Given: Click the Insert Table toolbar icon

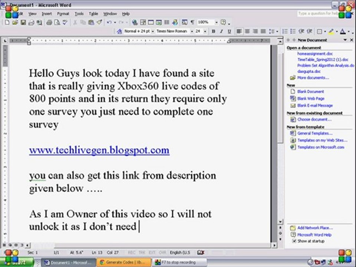Looking at the screenshot, I should (x=151, y=22).
